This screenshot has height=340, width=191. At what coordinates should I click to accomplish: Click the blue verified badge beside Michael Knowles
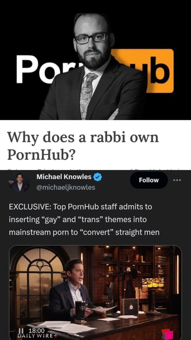[x=98, y=177]
